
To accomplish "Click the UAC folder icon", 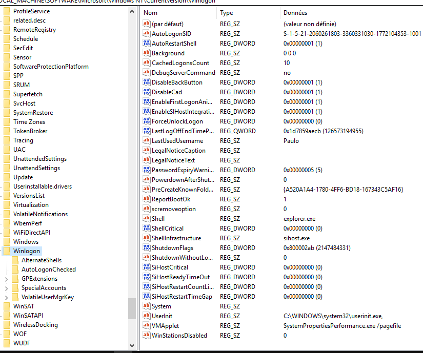I will click(x=7, y=150).
